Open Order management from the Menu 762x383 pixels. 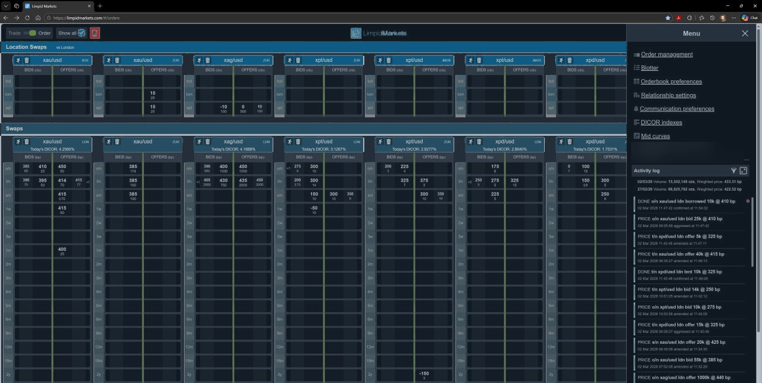667,54
